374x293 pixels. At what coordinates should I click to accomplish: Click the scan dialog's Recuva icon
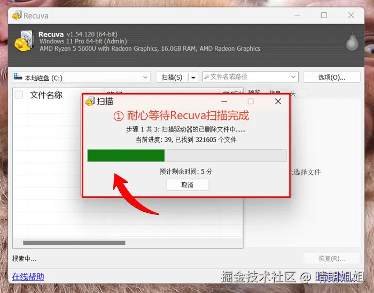[90, 101]
